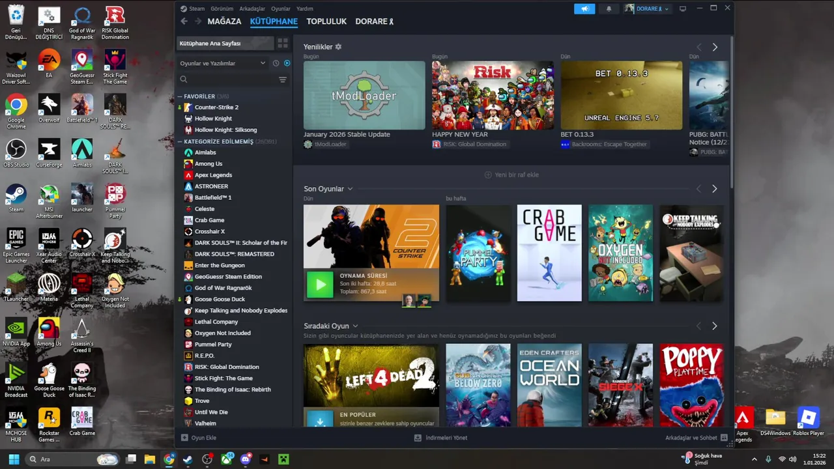This screenshot has width=834, height=469.
Task: Open File Explorer from the taskbar
Action: [150, 459]
